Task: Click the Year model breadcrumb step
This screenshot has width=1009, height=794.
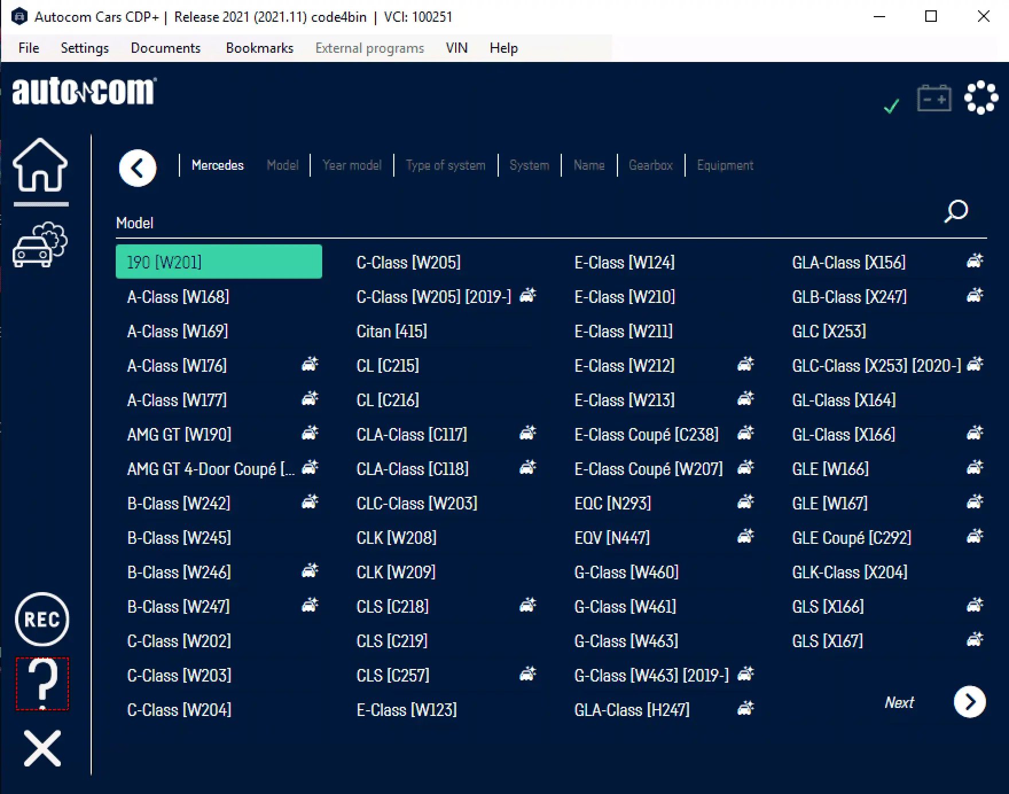Action: (352, 165)
